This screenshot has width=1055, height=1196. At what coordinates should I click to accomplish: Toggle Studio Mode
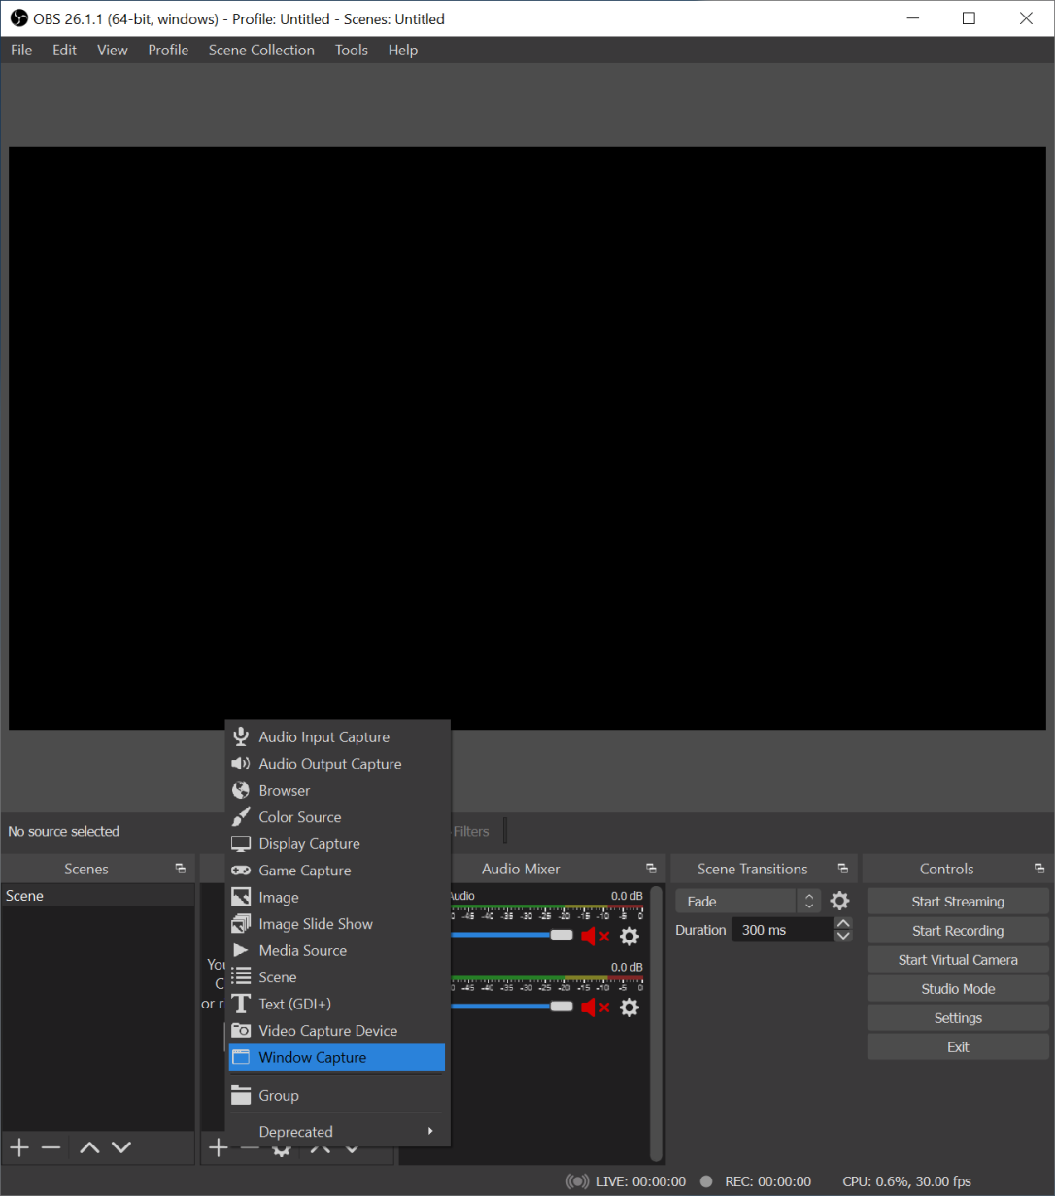(958, 989)
